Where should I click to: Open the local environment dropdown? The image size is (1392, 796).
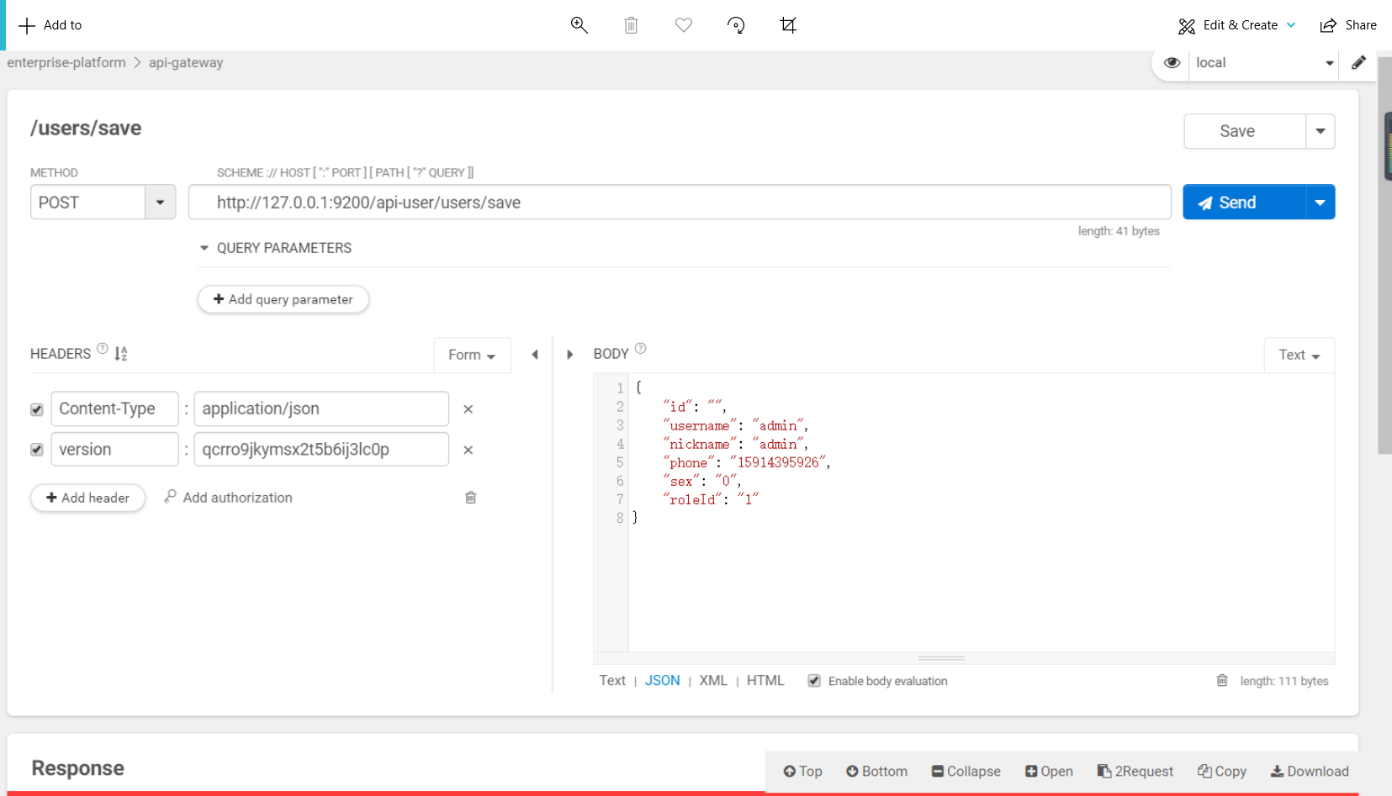point(1263,63)
